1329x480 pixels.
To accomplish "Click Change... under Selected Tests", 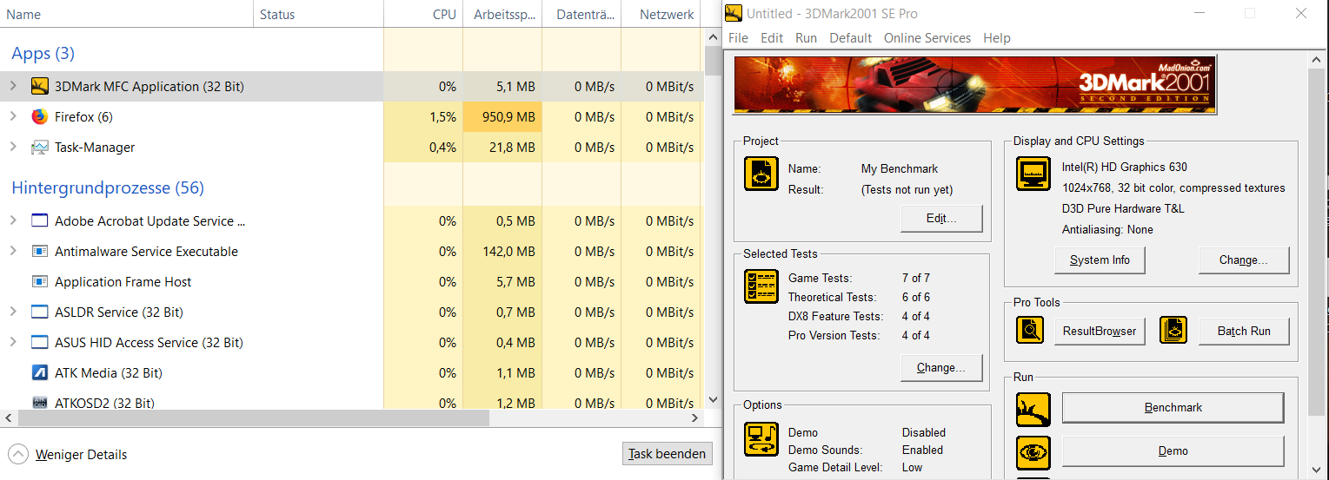I will [941, 368].
